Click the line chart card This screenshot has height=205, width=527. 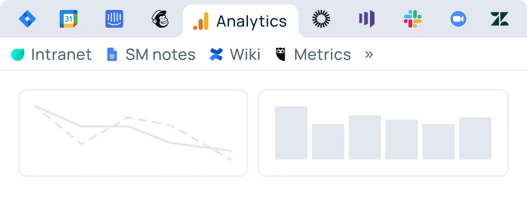point(133,133)
